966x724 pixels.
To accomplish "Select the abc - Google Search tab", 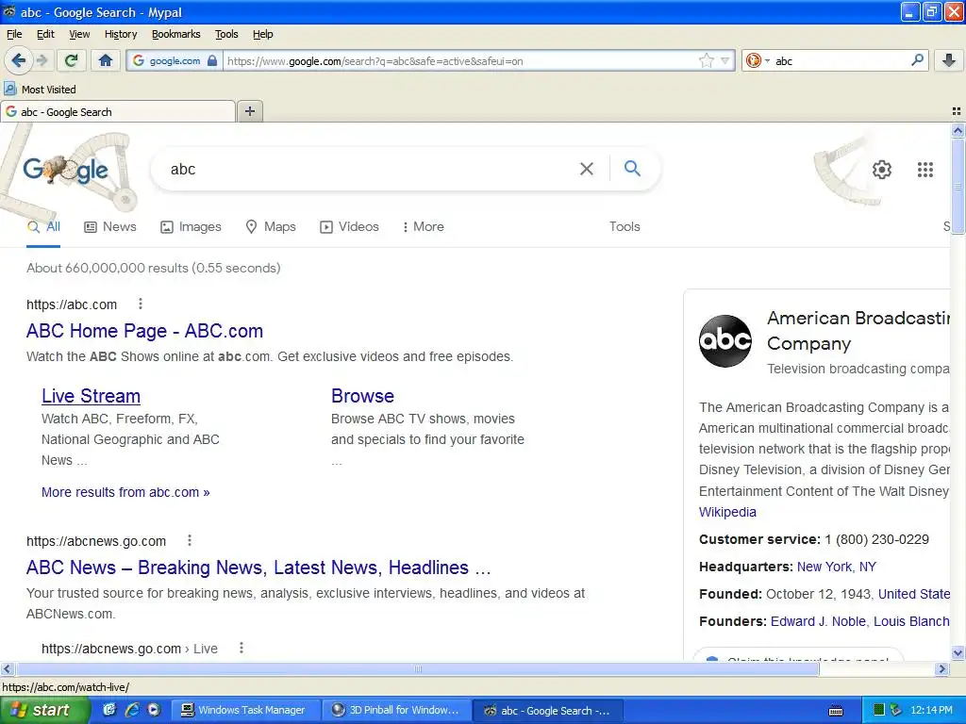I will point(118,111).
